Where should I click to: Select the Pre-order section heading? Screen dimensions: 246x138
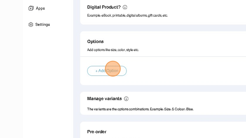point(97,132)
